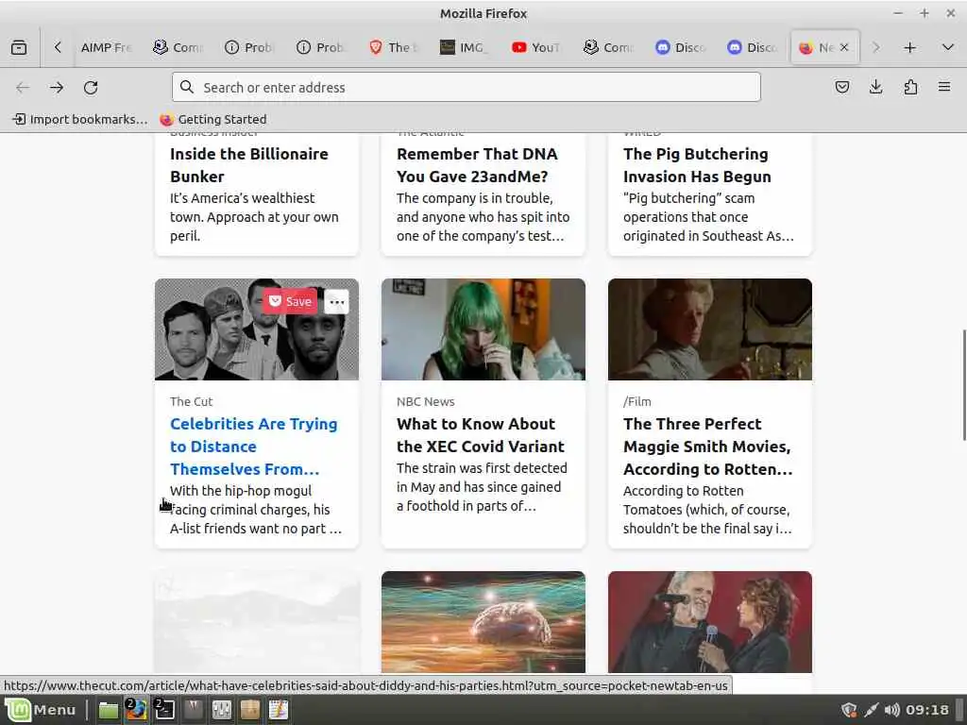Switch to the Brave shield tab
967x725 pixels.
[x=393, y=47]
